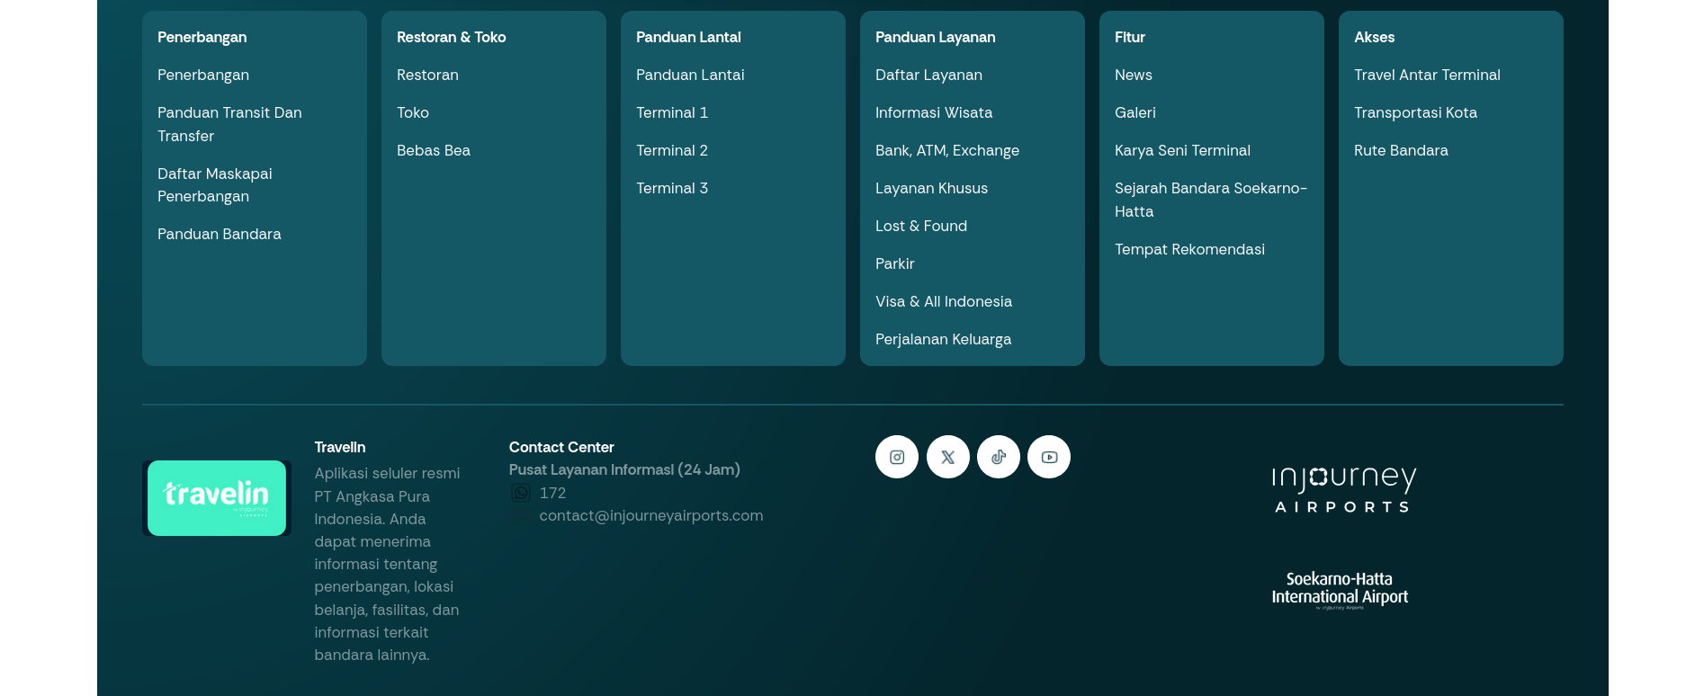
Task: Open Travel Antar Terminal link
Action: click(x=1426, y=76)
